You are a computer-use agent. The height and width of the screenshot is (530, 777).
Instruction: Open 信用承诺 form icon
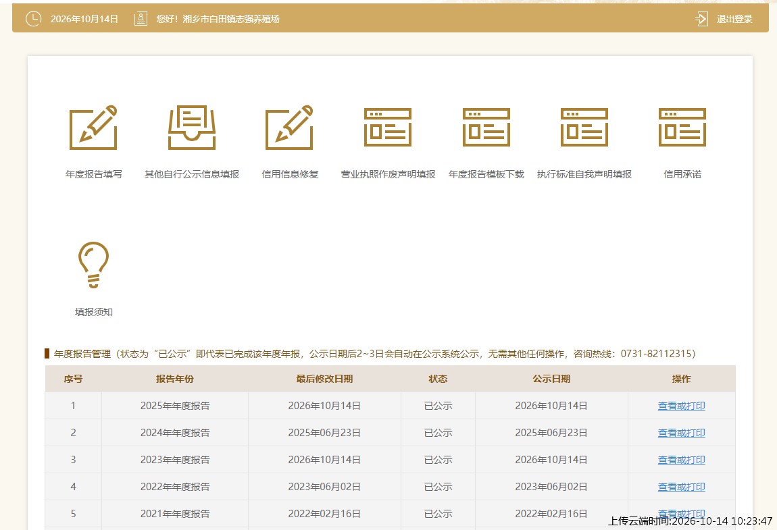[682, 128]
